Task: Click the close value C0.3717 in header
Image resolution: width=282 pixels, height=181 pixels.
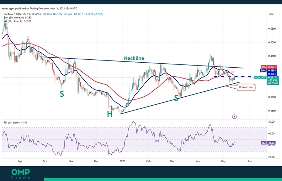Action: (x=78, y=14)
